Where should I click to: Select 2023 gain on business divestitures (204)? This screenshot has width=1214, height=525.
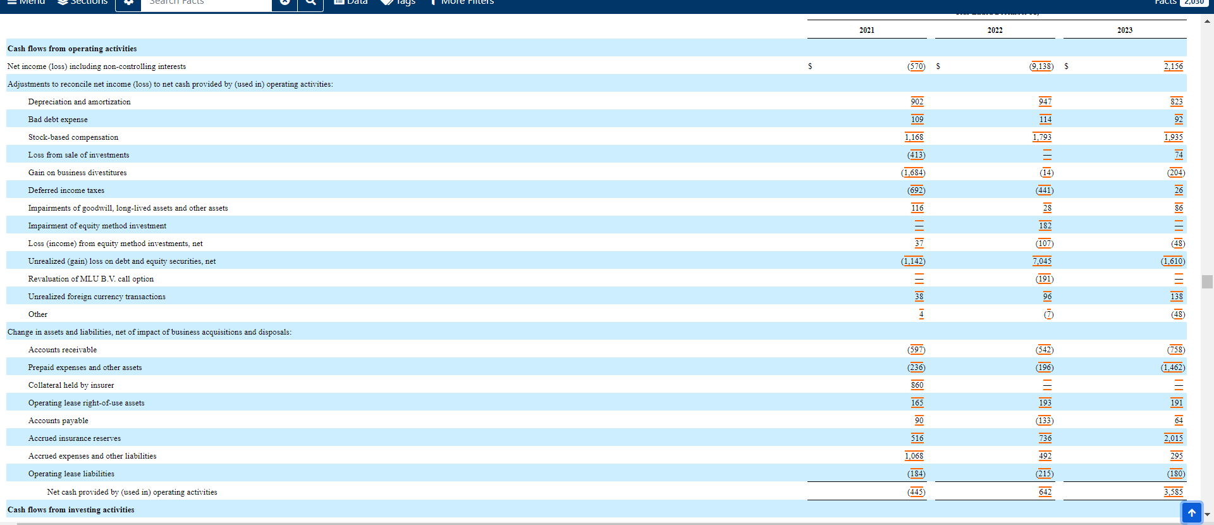(x=1176, y=173)
